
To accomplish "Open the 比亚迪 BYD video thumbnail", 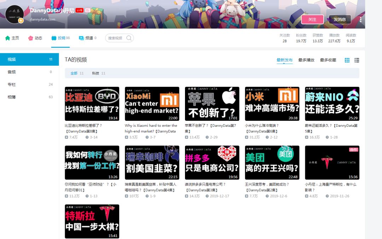I will 92,104.
